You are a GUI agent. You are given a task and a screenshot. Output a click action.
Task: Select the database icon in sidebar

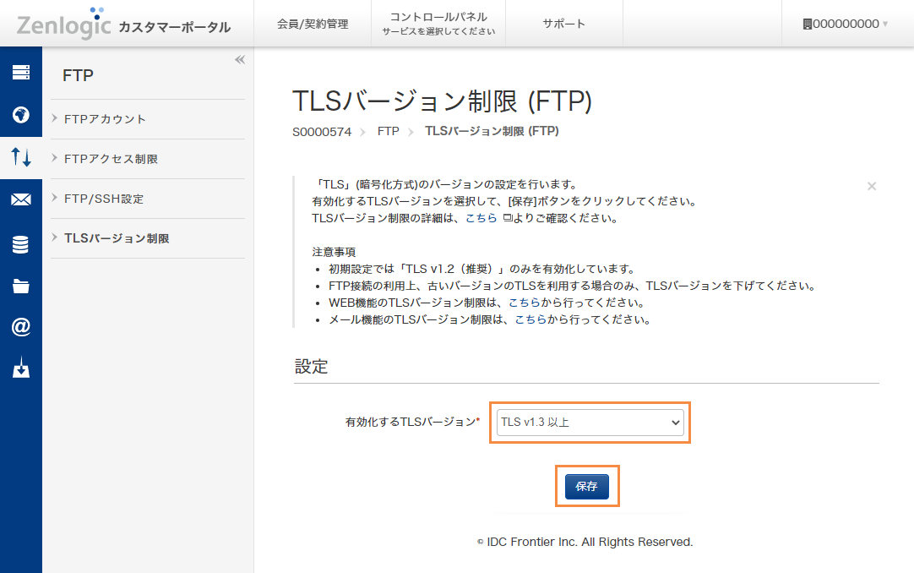point(20,243)
